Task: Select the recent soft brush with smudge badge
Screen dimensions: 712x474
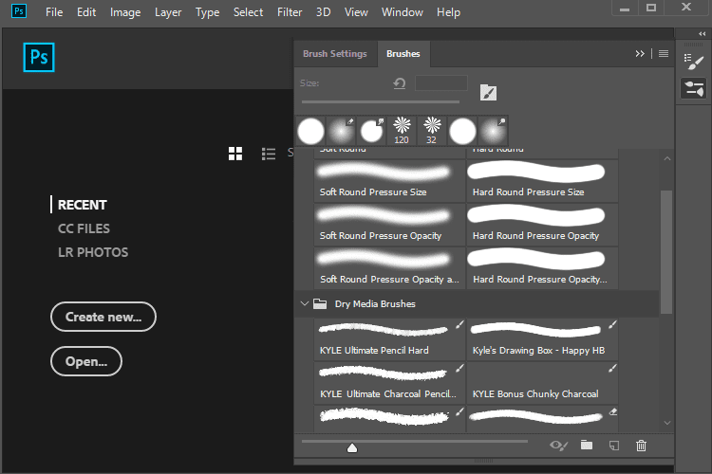Action: (493, 131)
